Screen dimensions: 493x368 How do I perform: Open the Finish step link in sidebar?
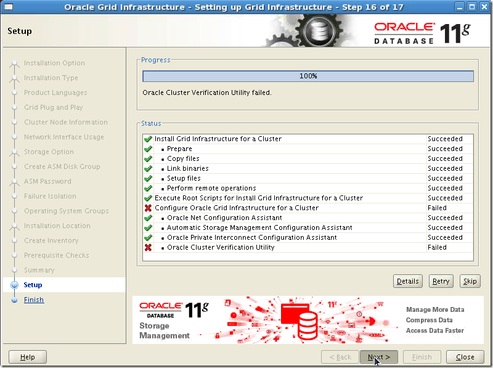coord(34,300)
